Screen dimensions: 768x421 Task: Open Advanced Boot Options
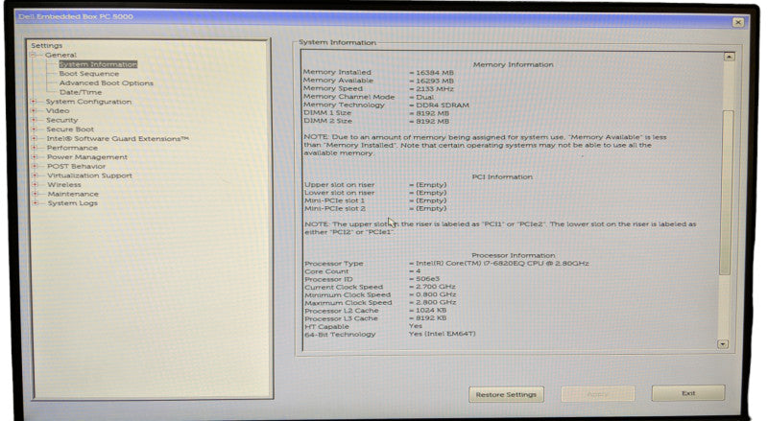tap(107, 82)
